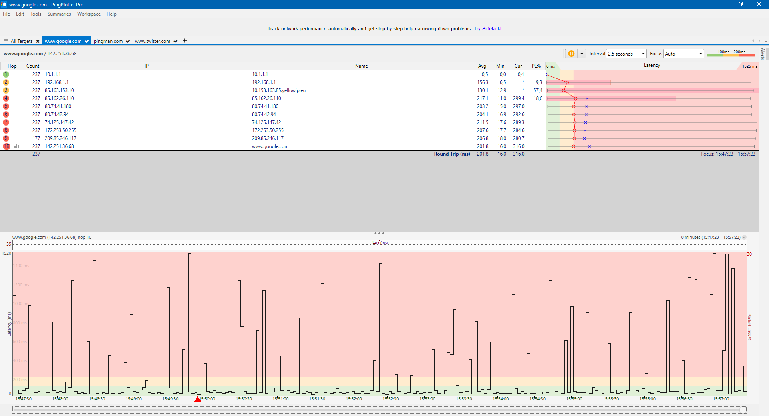769x416 pixels.
Task: Open the Workspace menu
Action: click(89, 14)
